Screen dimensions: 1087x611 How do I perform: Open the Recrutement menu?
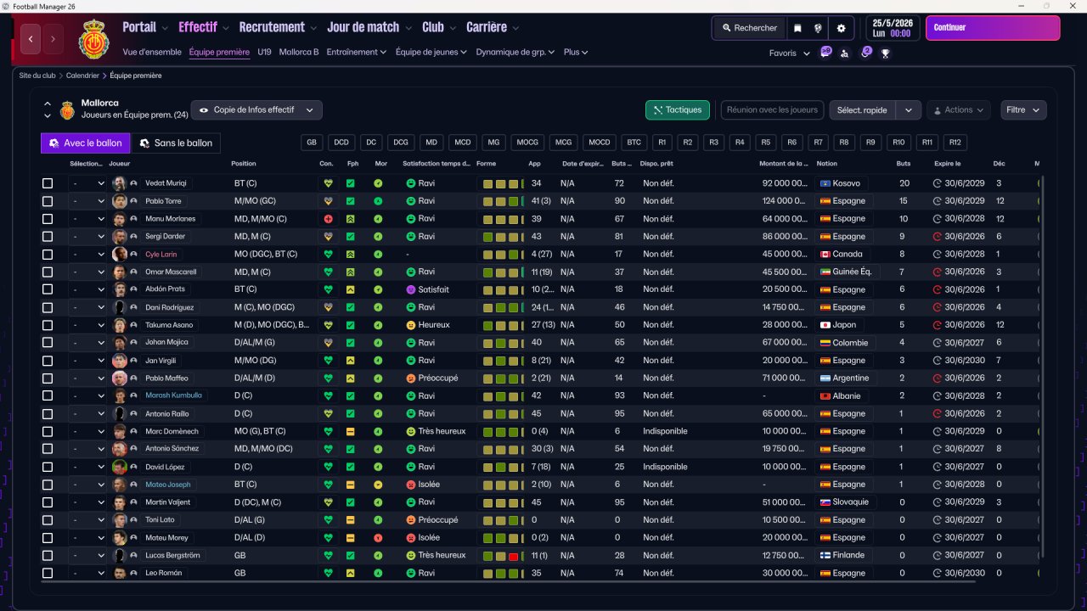coord(278,27)
